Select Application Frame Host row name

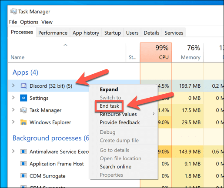coord(57,164)
